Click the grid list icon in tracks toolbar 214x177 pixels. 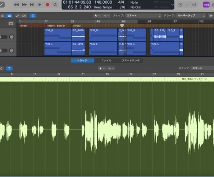pyautogui.click(x=3, y=16)
